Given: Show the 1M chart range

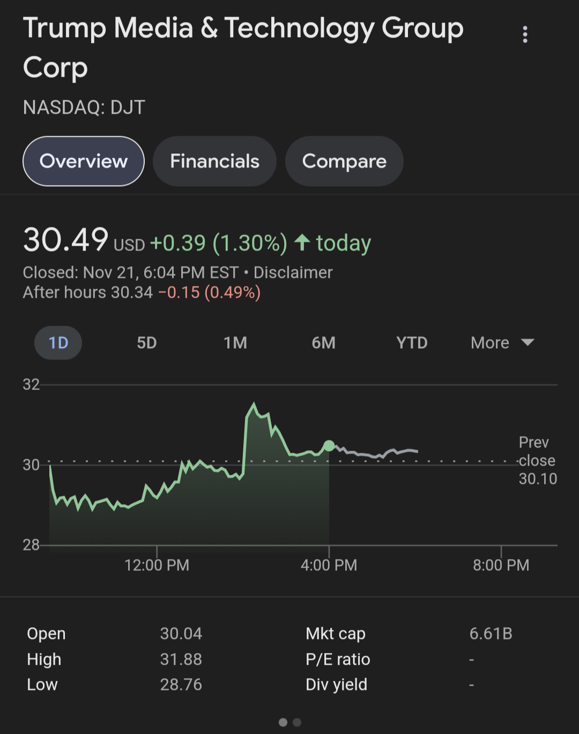Looking at the screenshot, I should click(235, 343).
